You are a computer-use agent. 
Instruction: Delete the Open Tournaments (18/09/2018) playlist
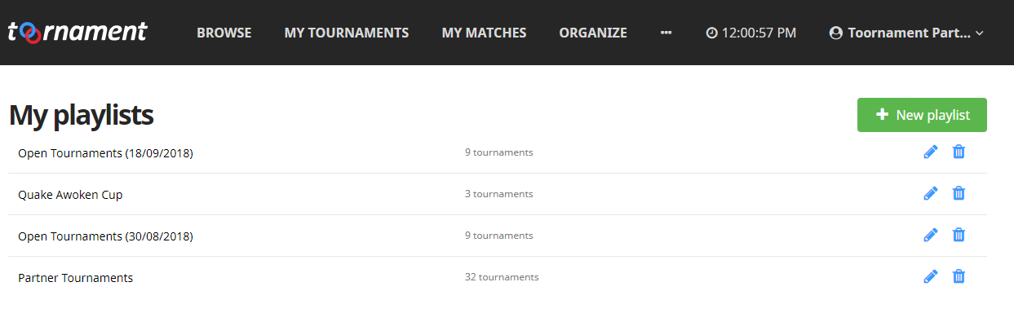coord(959,152)
